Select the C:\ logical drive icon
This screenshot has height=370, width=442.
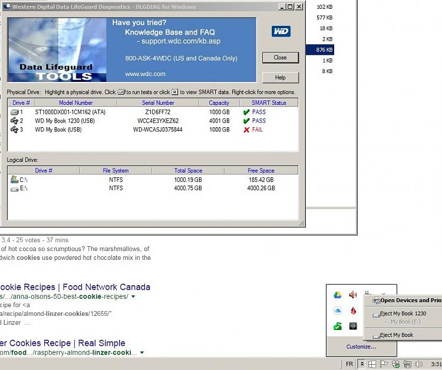14,179
